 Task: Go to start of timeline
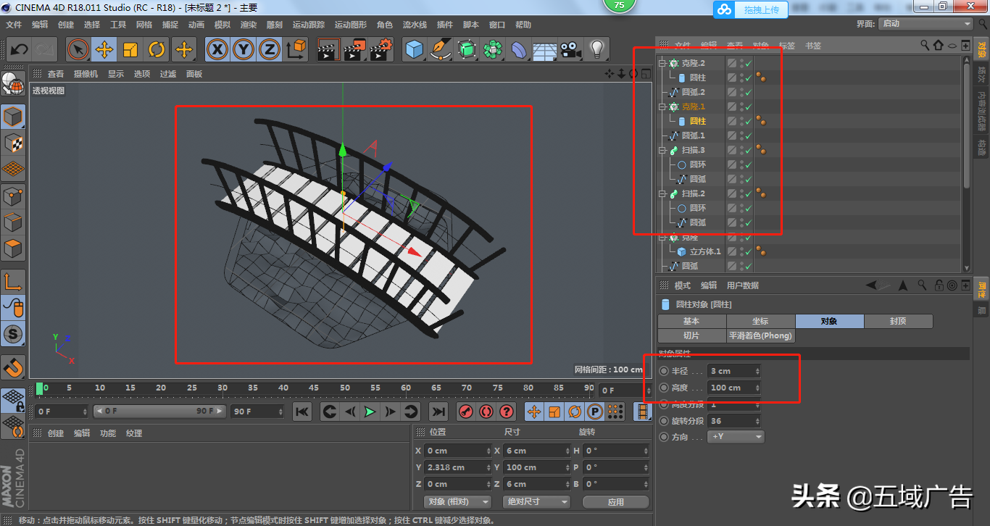302,412
